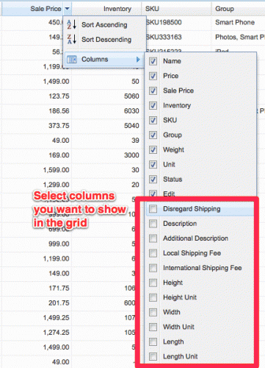Uncheck the Group column checkbox
This screenshot has height=368, width=265.
pyautogui.click(x=153, y=135)
